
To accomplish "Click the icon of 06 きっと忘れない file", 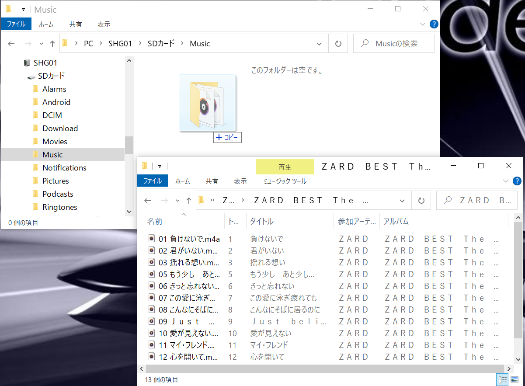I will [152, 286].
